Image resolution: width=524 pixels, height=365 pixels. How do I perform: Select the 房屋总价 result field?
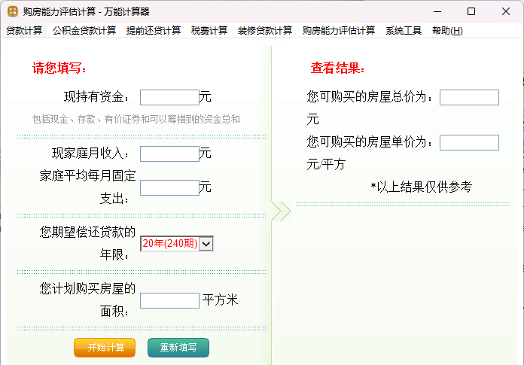(469, 97)
